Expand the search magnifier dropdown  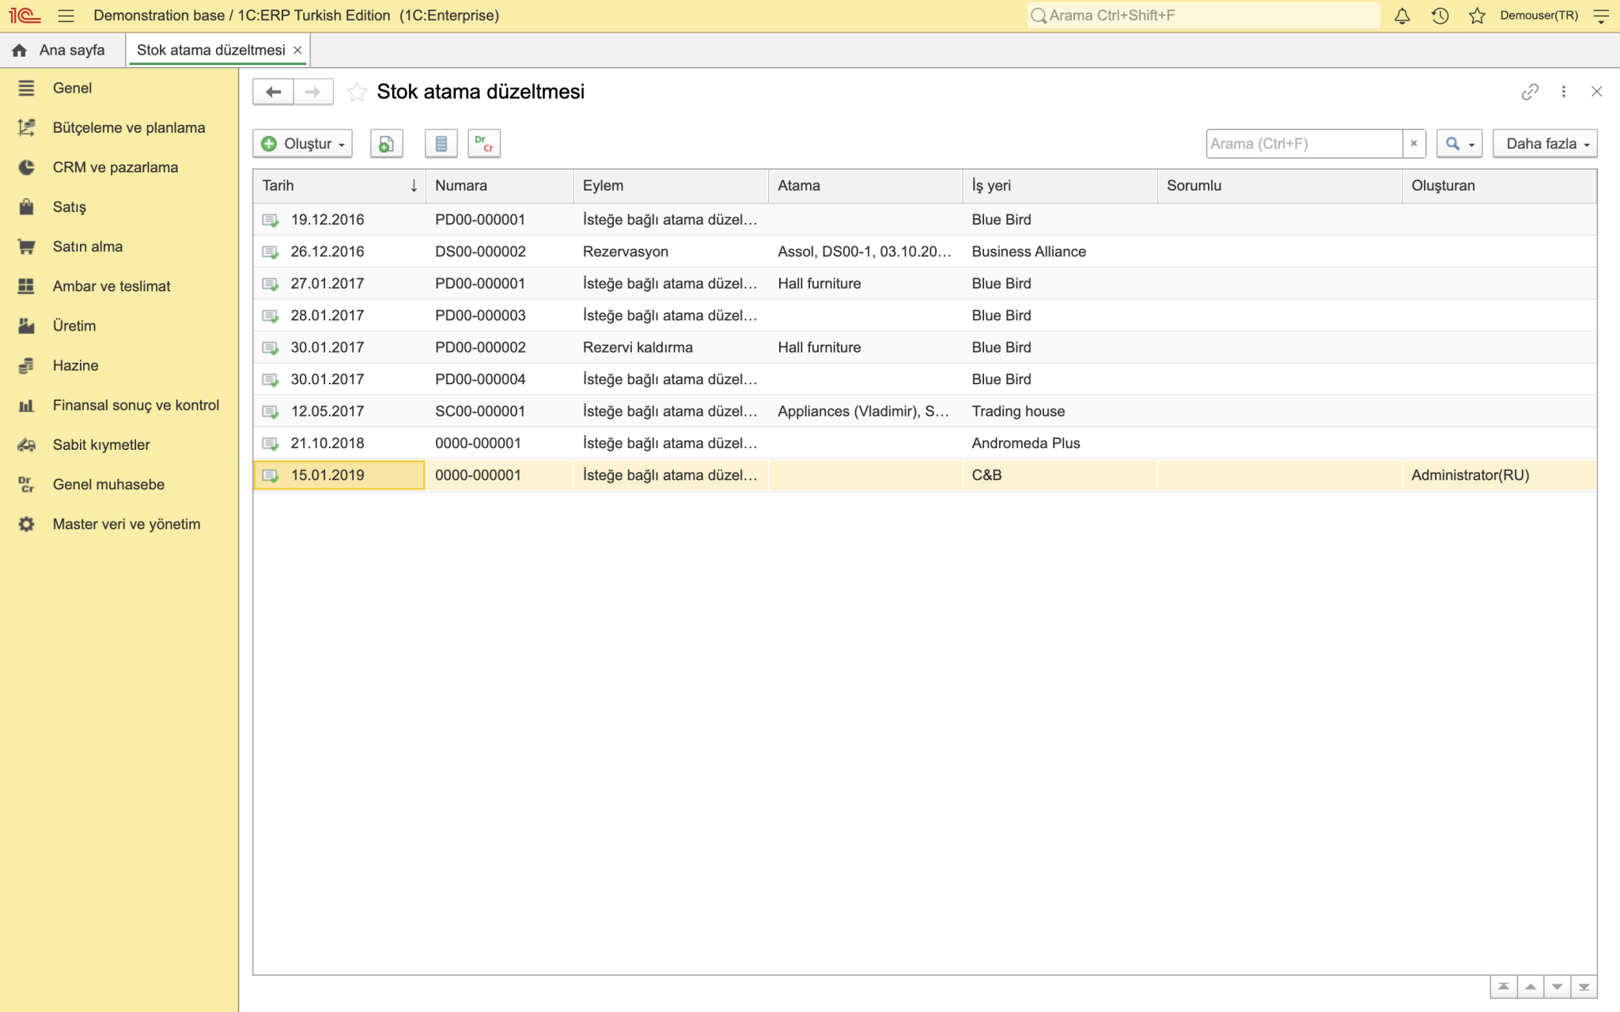(1459, 144)
